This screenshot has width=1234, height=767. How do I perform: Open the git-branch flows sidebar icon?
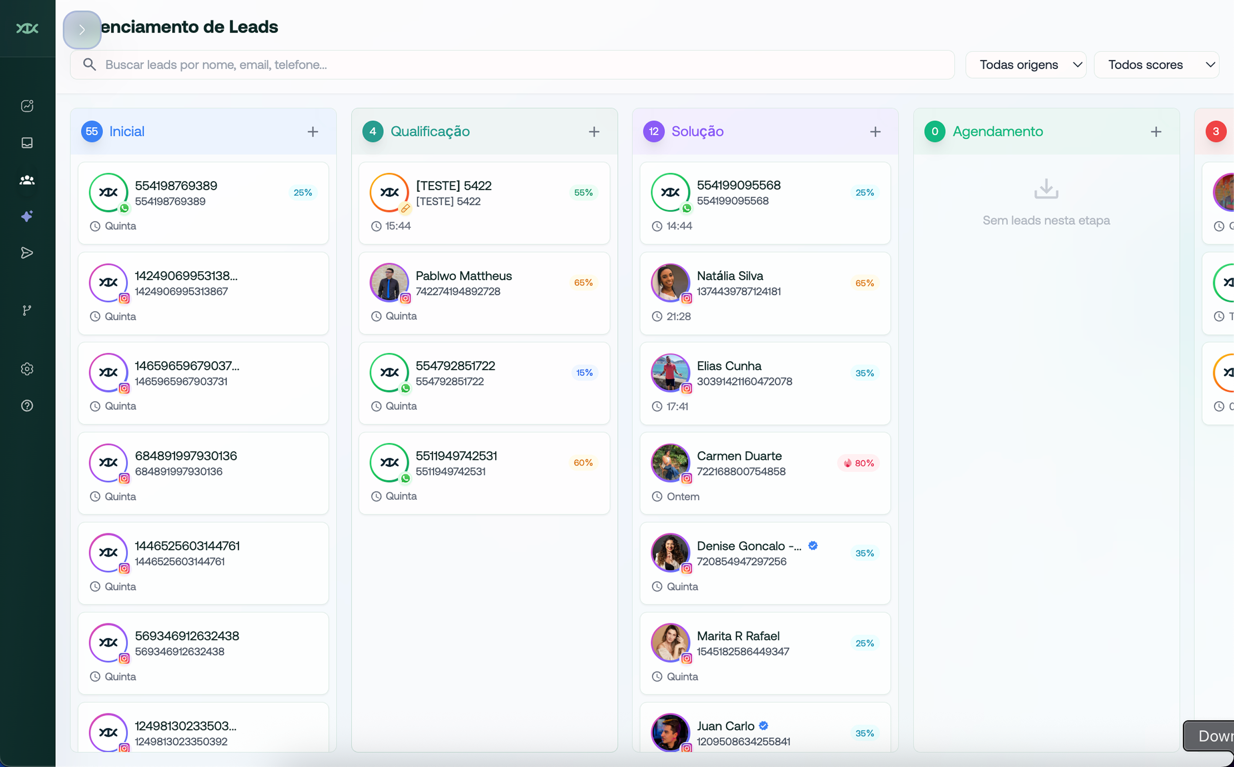(x=27, y=310)
